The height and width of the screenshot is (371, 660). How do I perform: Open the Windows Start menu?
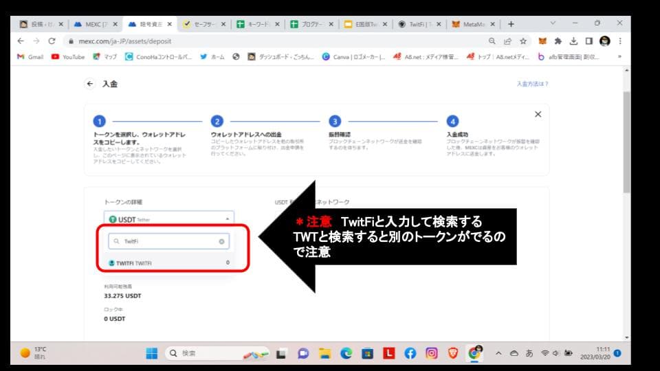[151, 353]
